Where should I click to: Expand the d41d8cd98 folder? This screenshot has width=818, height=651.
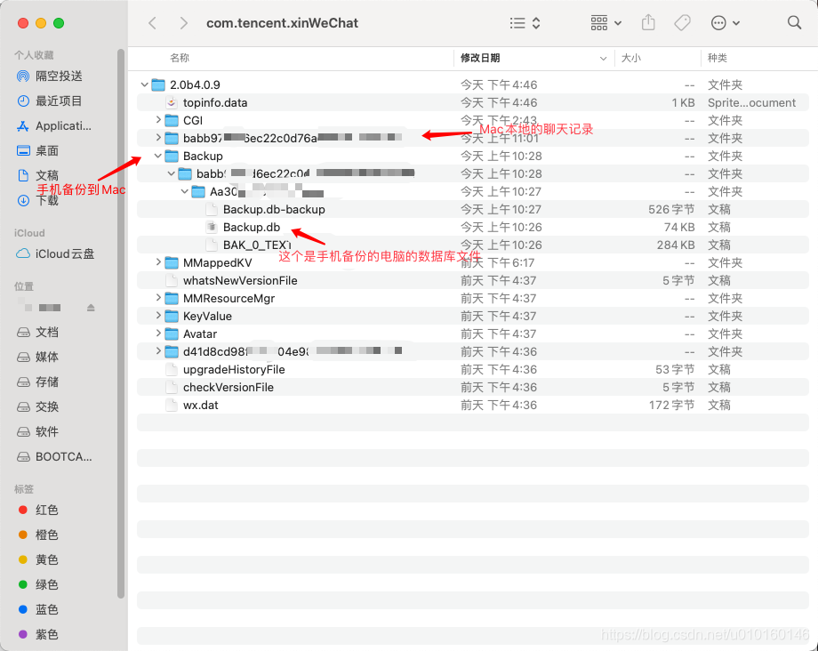[158, 351]
